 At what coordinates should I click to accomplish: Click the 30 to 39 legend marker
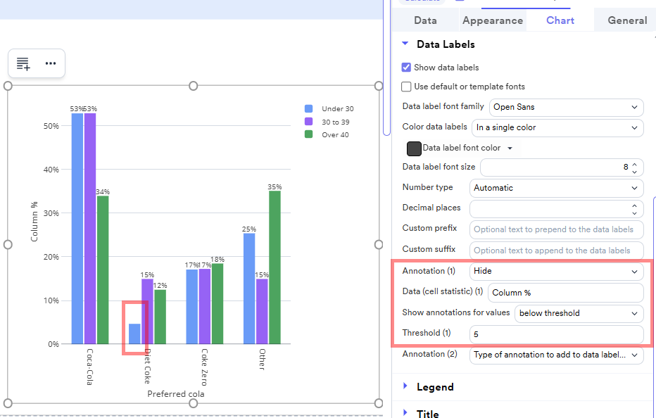pyautogui.click(x=308, y=122)
